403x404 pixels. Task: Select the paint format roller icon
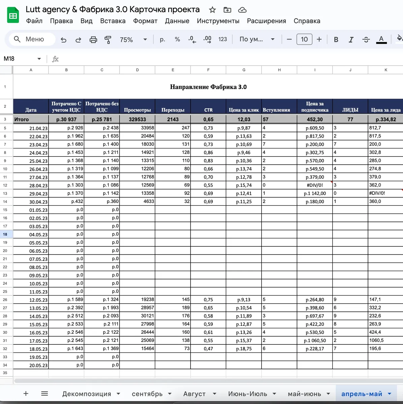tap(108, 40)
